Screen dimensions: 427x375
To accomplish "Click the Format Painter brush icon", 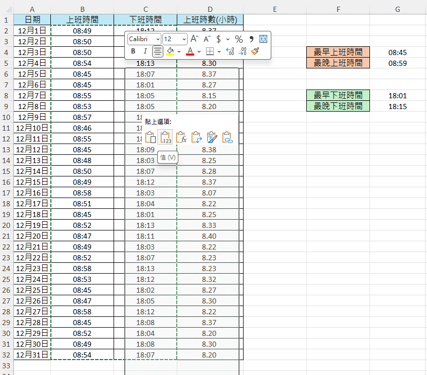I will pos(255,51).
